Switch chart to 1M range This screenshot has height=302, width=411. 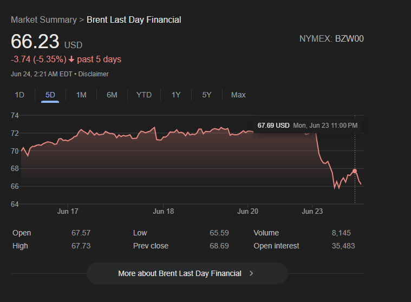(x=81, y=95)
